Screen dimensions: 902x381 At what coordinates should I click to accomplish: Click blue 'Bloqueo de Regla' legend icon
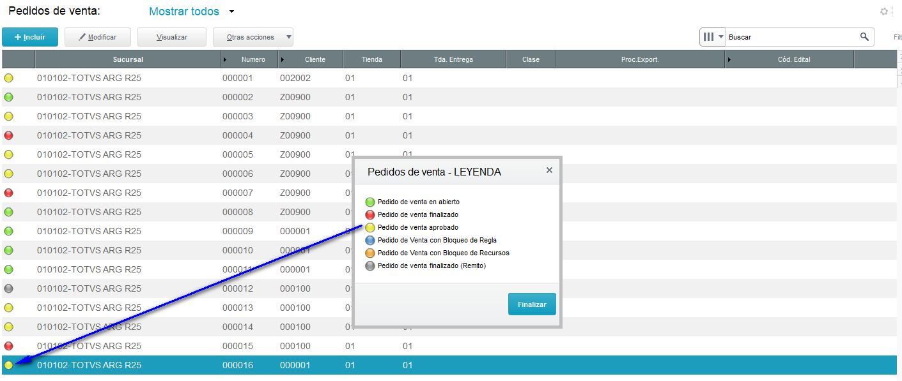[370, 241]
